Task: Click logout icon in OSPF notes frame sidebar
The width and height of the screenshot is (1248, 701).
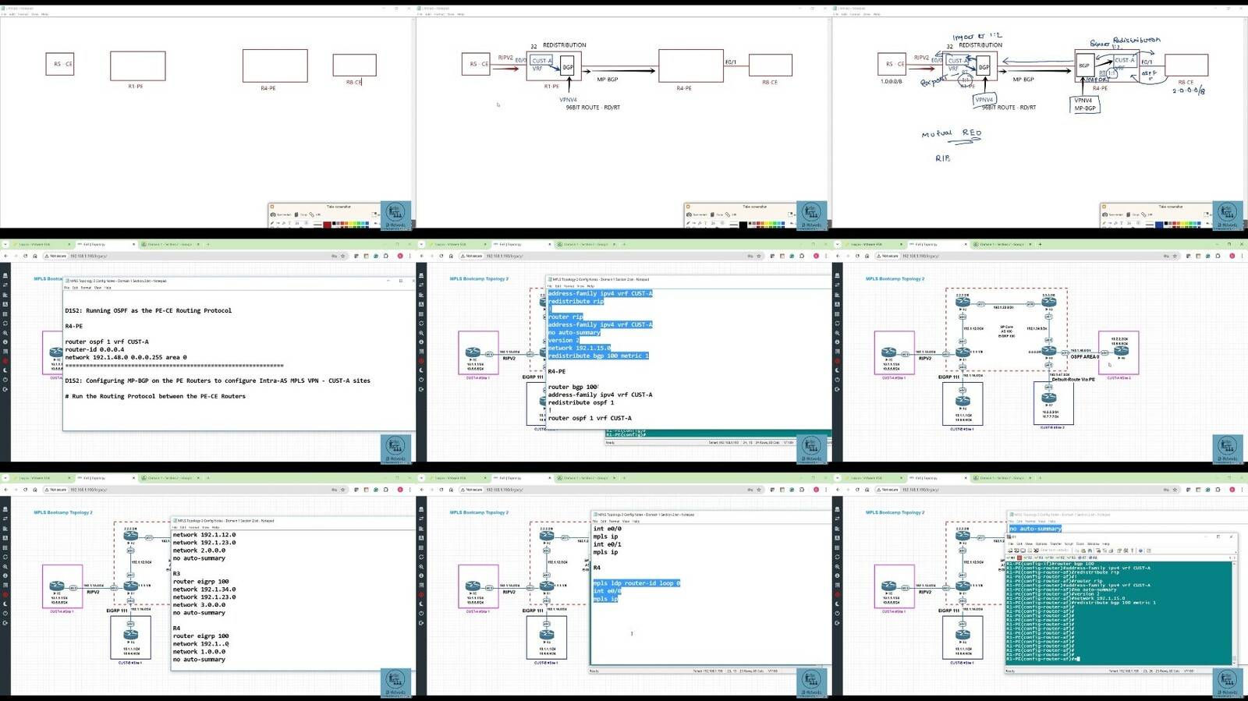Action: (5, 389)
